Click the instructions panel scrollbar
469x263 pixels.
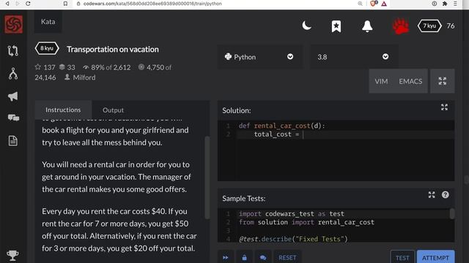pyautogui.click(x=207, y=178)
